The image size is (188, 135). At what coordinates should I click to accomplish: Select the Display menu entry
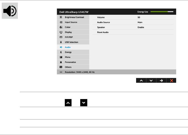tap(73, 32)
